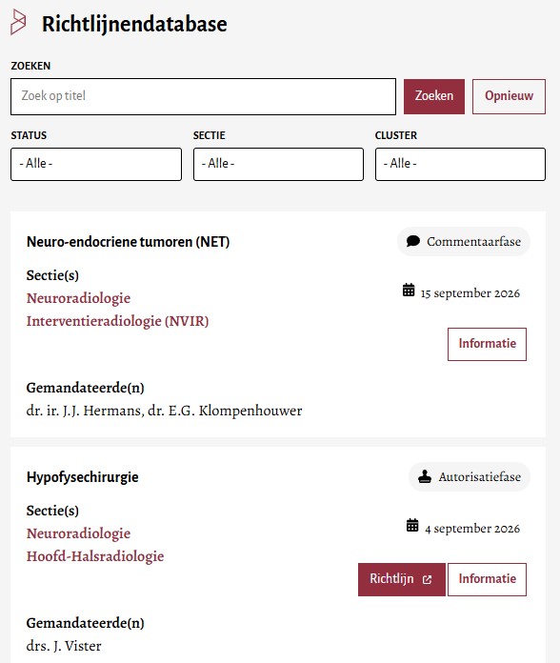Image resolution: width=560 pixels, height=663 pixels.
Task: Click the Commentaarfase speech bubble icon
Action: (x=413, y=241)
